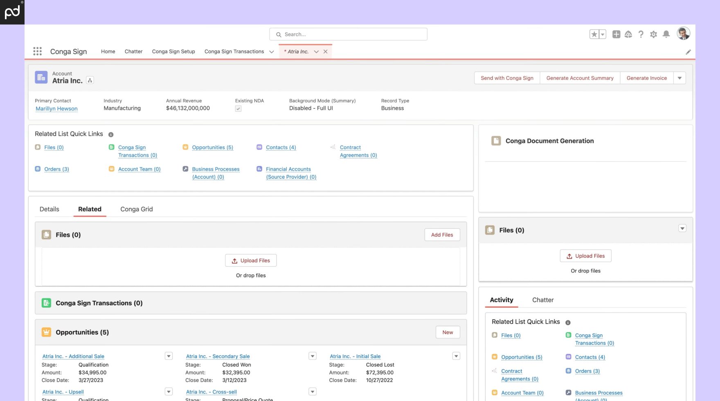The height and width of the screenshot is (401, 720).
Task: Open the Contacts (4) quick link
Action: pyautogui.click(x=281, y=147)
